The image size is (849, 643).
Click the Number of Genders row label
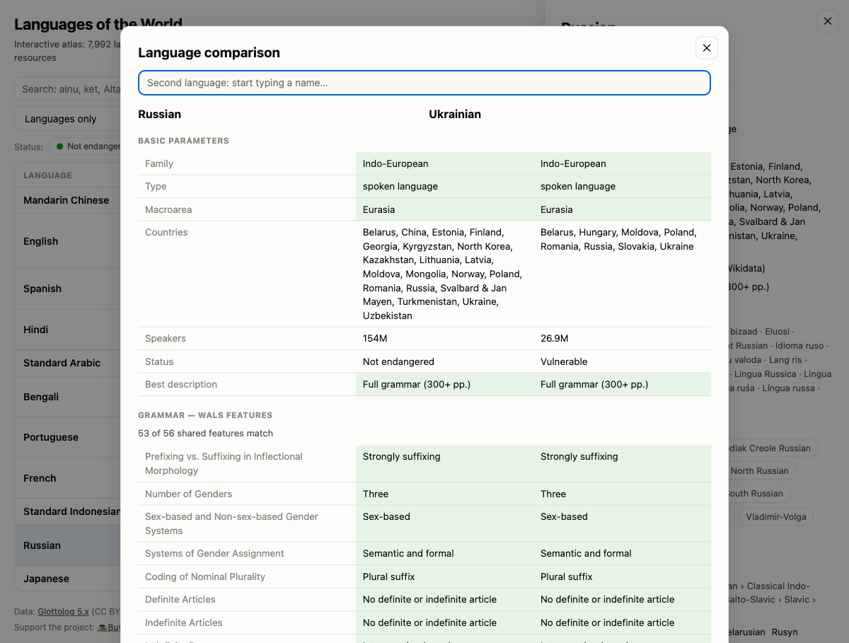point(188,494)
